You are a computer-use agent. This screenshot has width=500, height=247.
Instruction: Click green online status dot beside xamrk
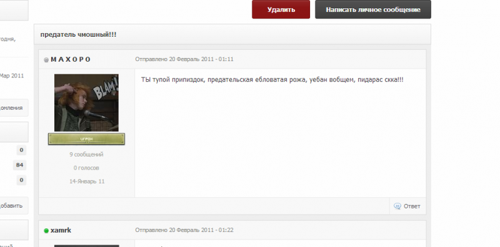46,230
